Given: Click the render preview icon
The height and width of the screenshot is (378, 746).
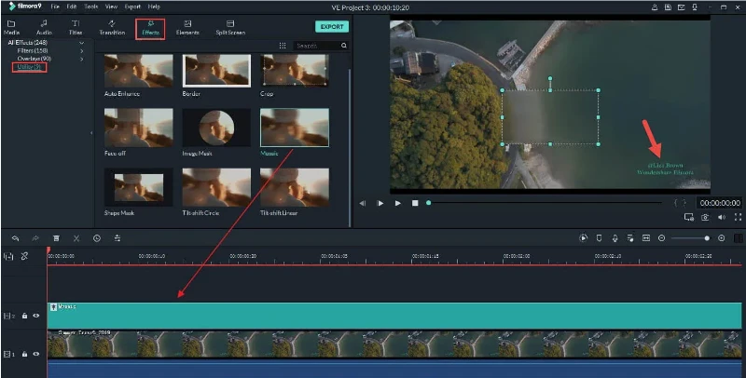Looking at the screenshot, I should [584, 238].
